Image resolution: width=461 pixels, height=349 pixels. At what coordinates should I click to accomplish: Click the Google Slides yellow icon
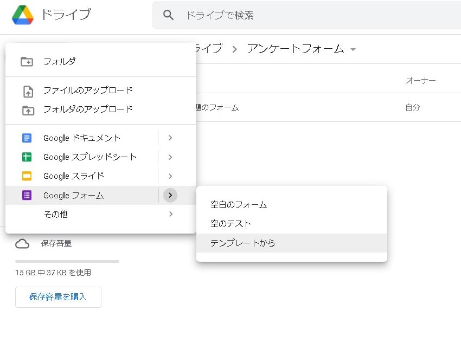coord(27,176)
